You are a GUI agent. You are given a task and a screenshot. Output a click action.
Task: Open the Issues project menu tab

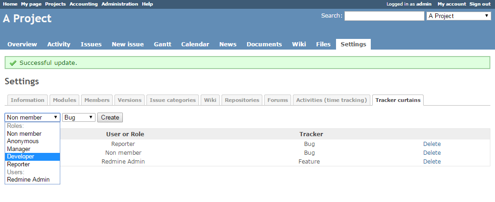[x=91, y=44]
